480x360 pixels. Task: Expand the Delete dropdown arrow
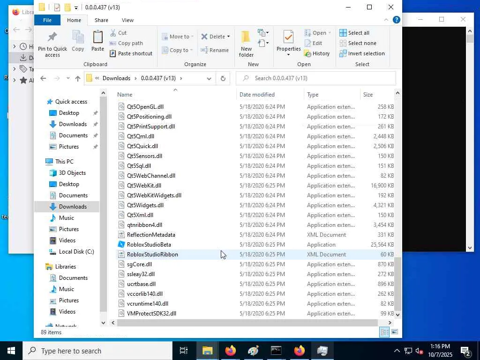click(x=229, y=37)
